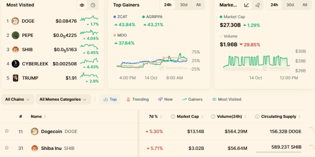This screenshot has height=157, width=315.
Task: Select 30d in the Market card
Action: (290, 5)
